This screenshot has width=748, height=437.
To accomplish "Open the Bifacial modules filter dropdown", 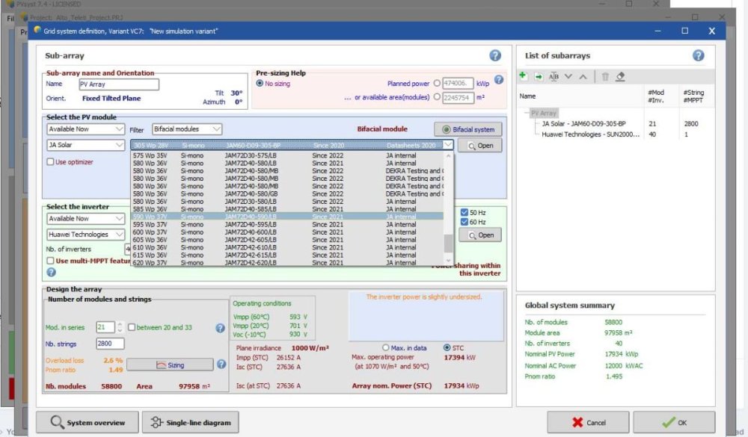I will (187, 129).
